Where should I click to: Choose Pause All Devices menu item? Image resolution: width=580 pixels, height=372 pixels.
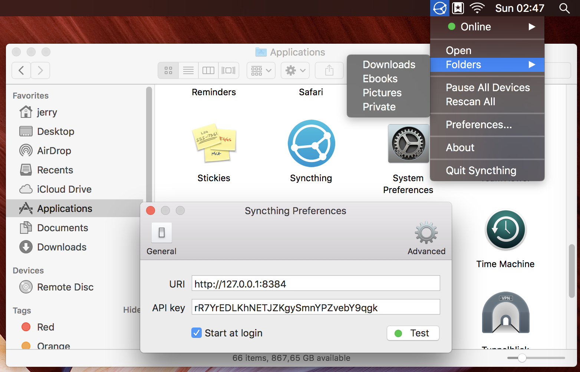pyautogui.click(x=487, y=87)
